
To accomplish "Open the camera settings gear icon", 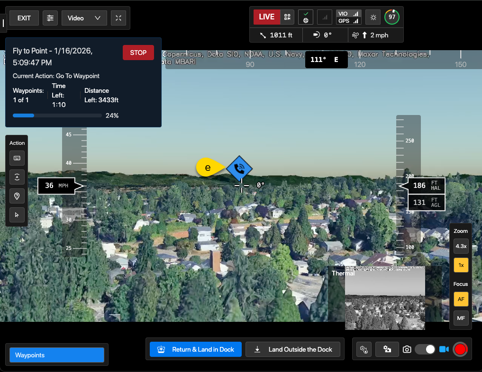I will (364, 350).
